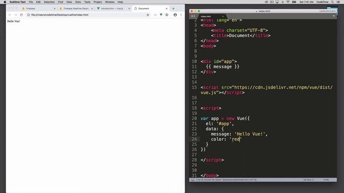Open the Help menu
This screenshot has width=344, height=193.
pyautogui.click(x=120, y=2)
